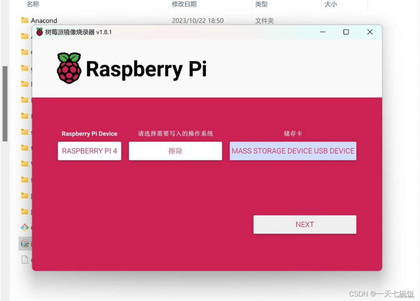Select the highlighted installer icon file
Screen dimensions: 420x301
click(x=25, y=243)
